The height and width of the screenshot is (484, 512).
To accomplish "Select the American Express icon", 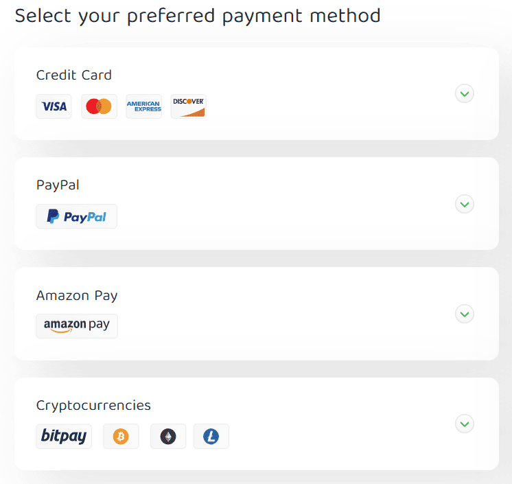I will [144, 106].
